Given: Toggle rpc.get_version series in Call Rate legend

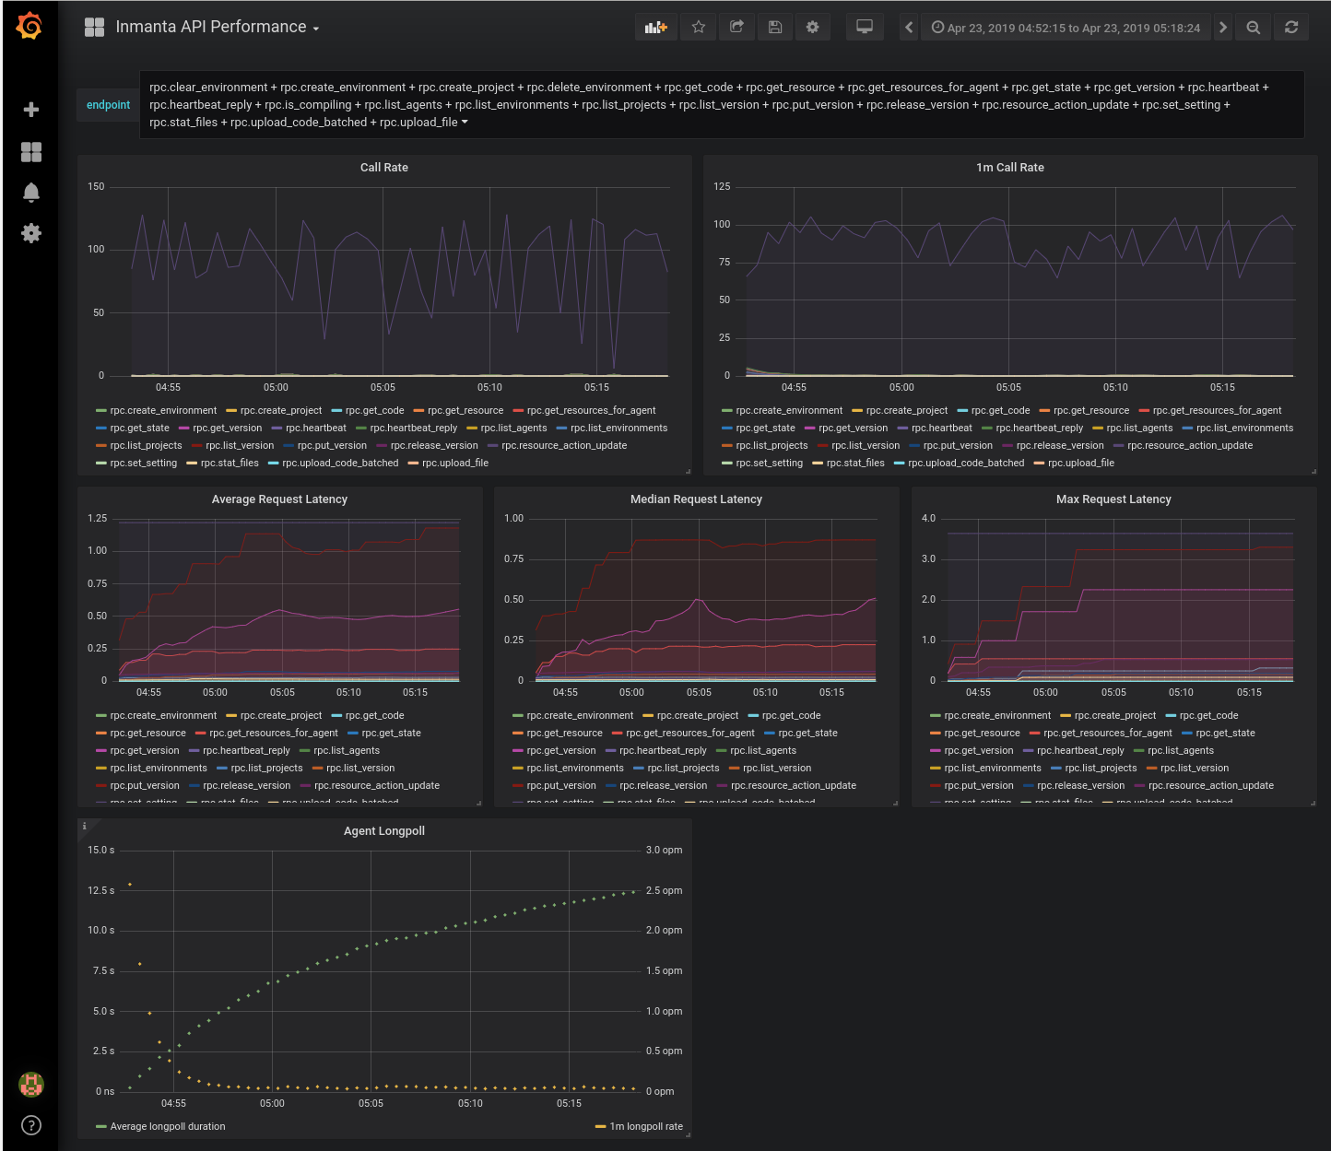Looking at the screenshot, I should (227, 429).
